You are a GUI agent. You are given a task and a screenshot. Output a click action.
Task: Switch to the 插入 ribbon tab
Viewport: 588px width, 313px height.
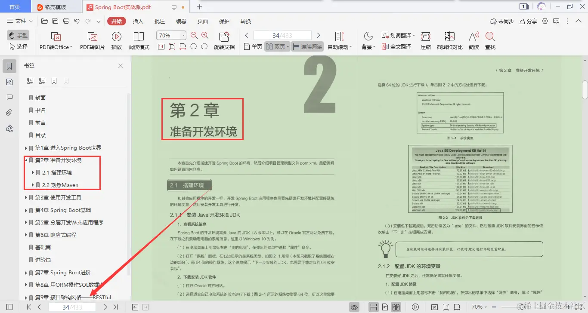point(138,21)
